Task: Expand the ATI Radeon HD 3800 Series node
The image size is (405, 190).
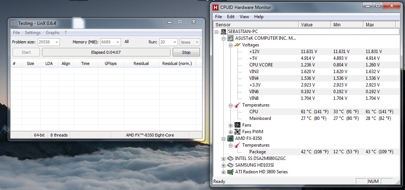Action: [224, 172]
